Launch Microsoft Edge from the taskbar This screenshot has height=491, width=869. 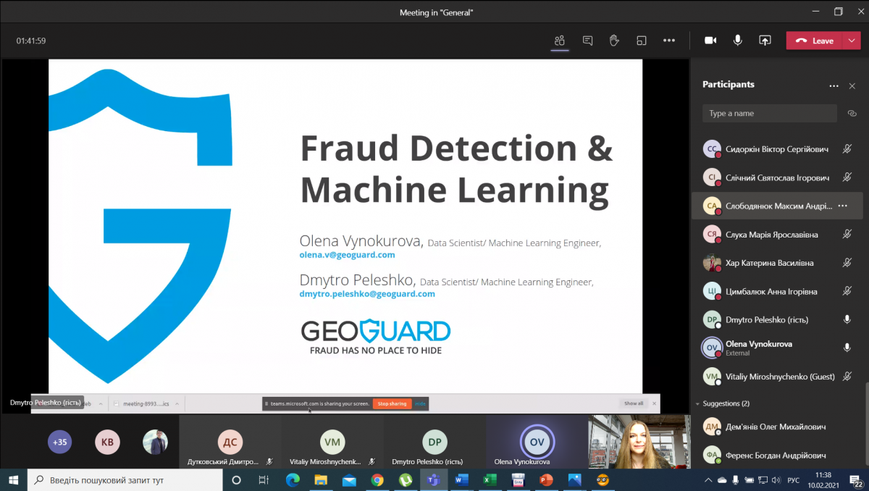293,479
